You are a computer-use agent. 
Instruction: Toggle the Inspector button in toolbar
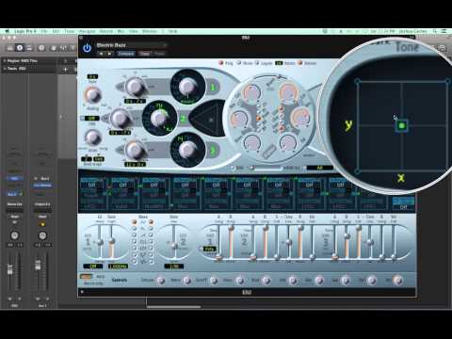pyautogui.click(x=20, y=48)
